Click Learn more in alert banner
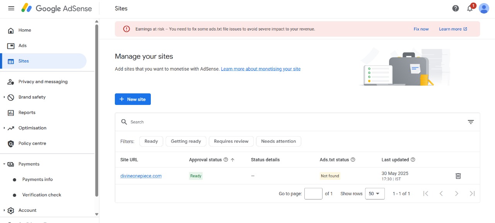 tap(453, 29)
